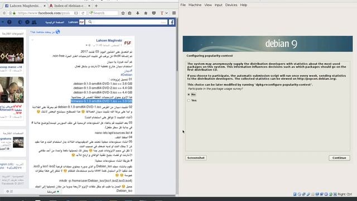Switch to the Index of /debian-c tab
This screenshot has height=201, width=357.
(70, 6)
